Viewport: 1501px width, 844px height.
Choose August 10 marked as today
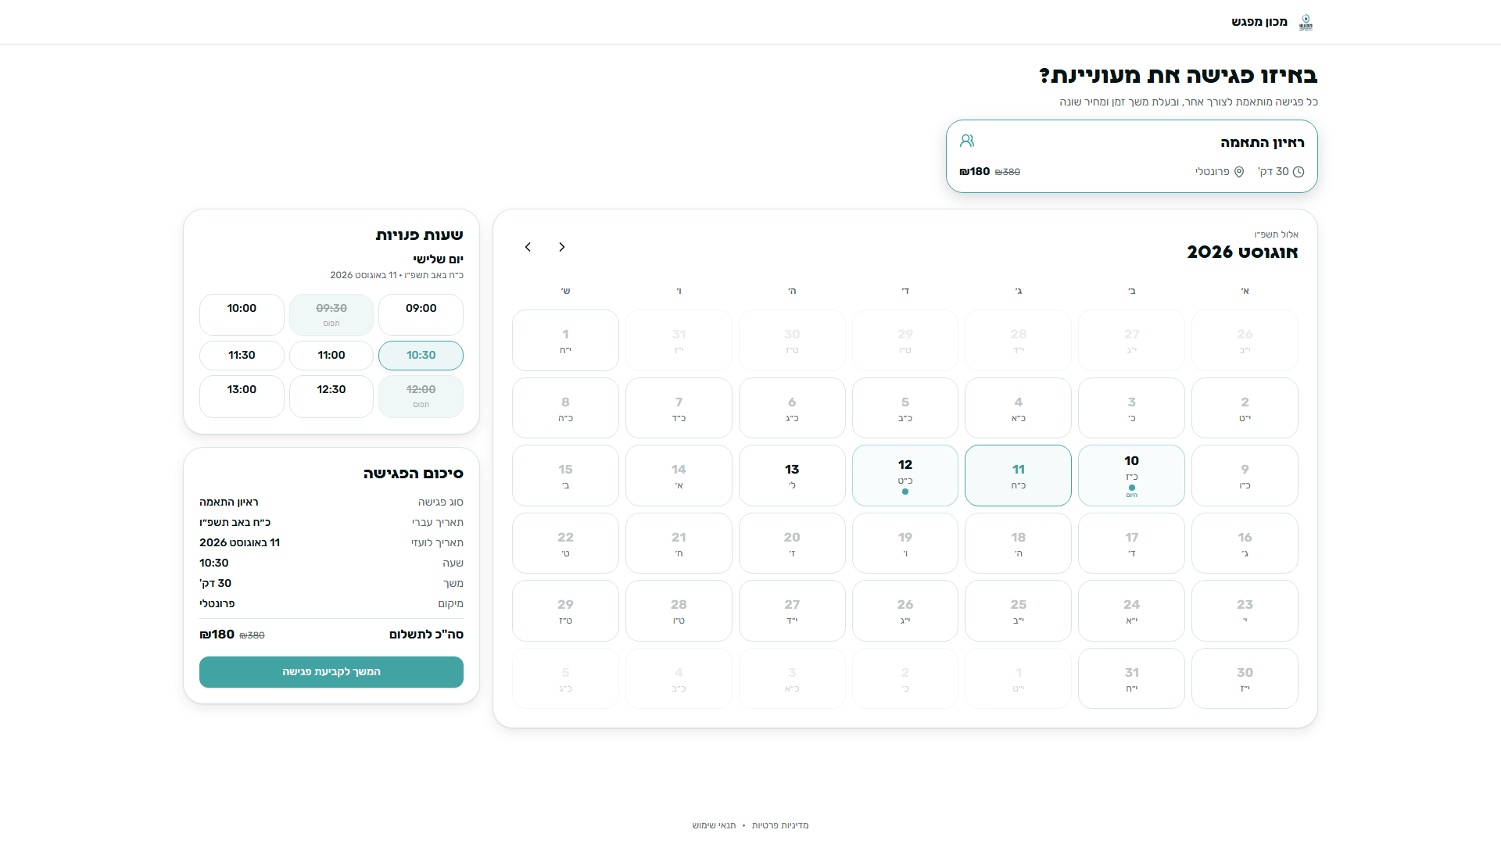point(1131,475)
